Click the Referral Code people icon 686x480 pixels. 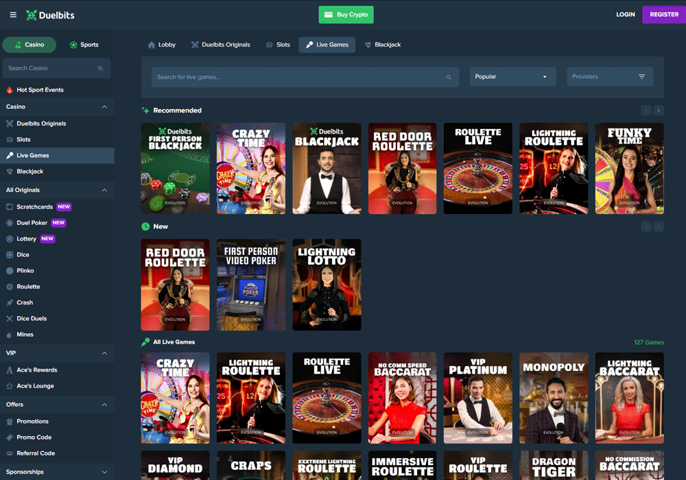coord(10,453)
